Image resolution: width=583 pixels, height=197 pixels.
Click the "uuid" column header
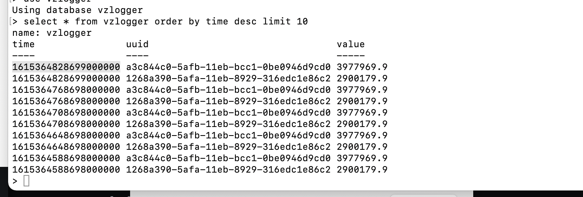point(137,44)
